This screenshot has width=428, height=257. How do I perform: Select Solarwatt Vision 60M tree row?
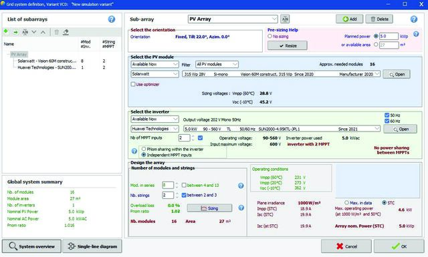tap(47, 61)
